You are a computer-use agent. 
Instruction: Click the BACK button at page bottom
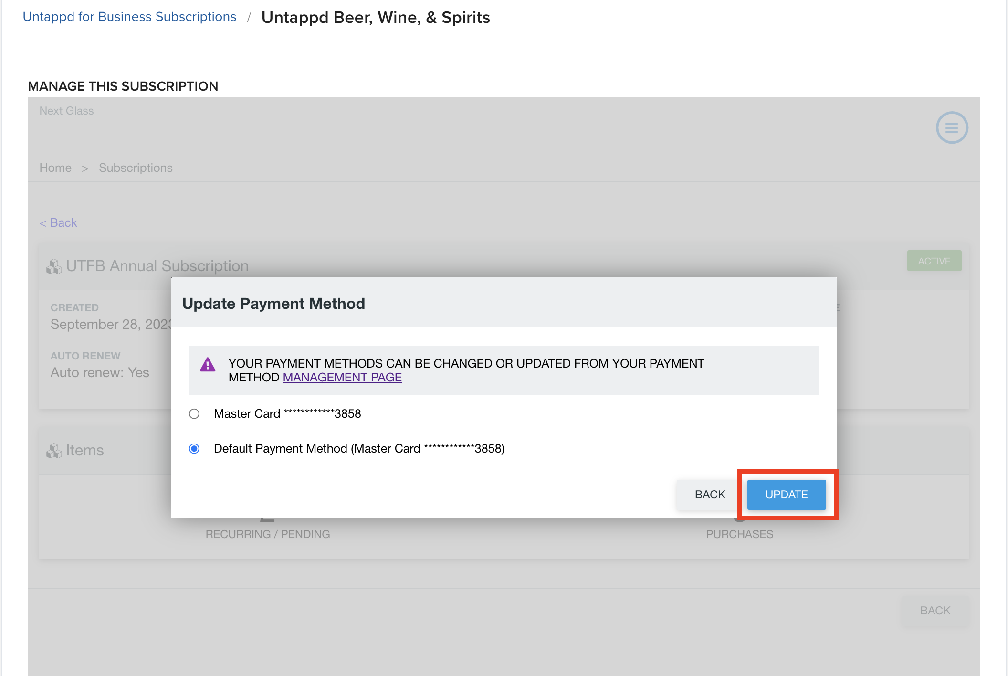(x=935, y=611)
